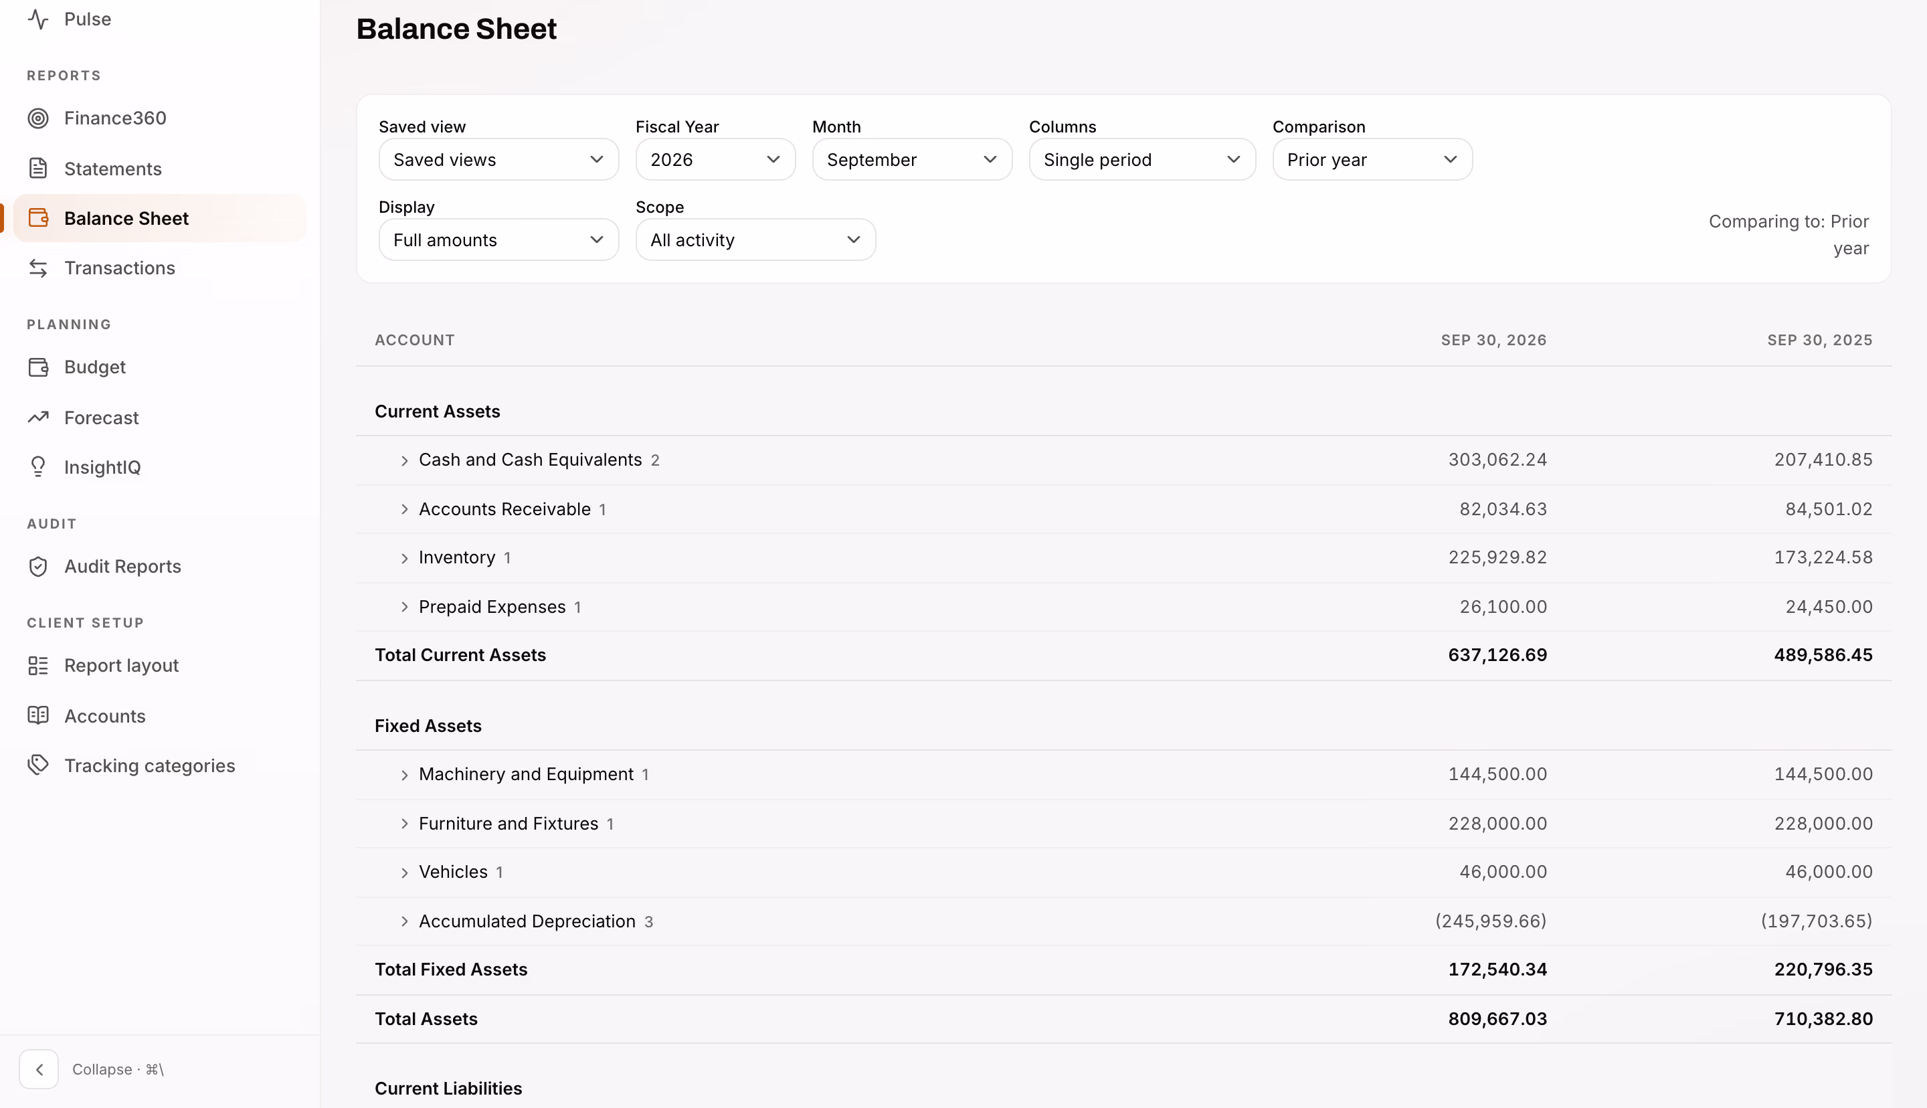
Task: Click the Prepaid Expenses value 26,100.00
Action: point(1503,606)
